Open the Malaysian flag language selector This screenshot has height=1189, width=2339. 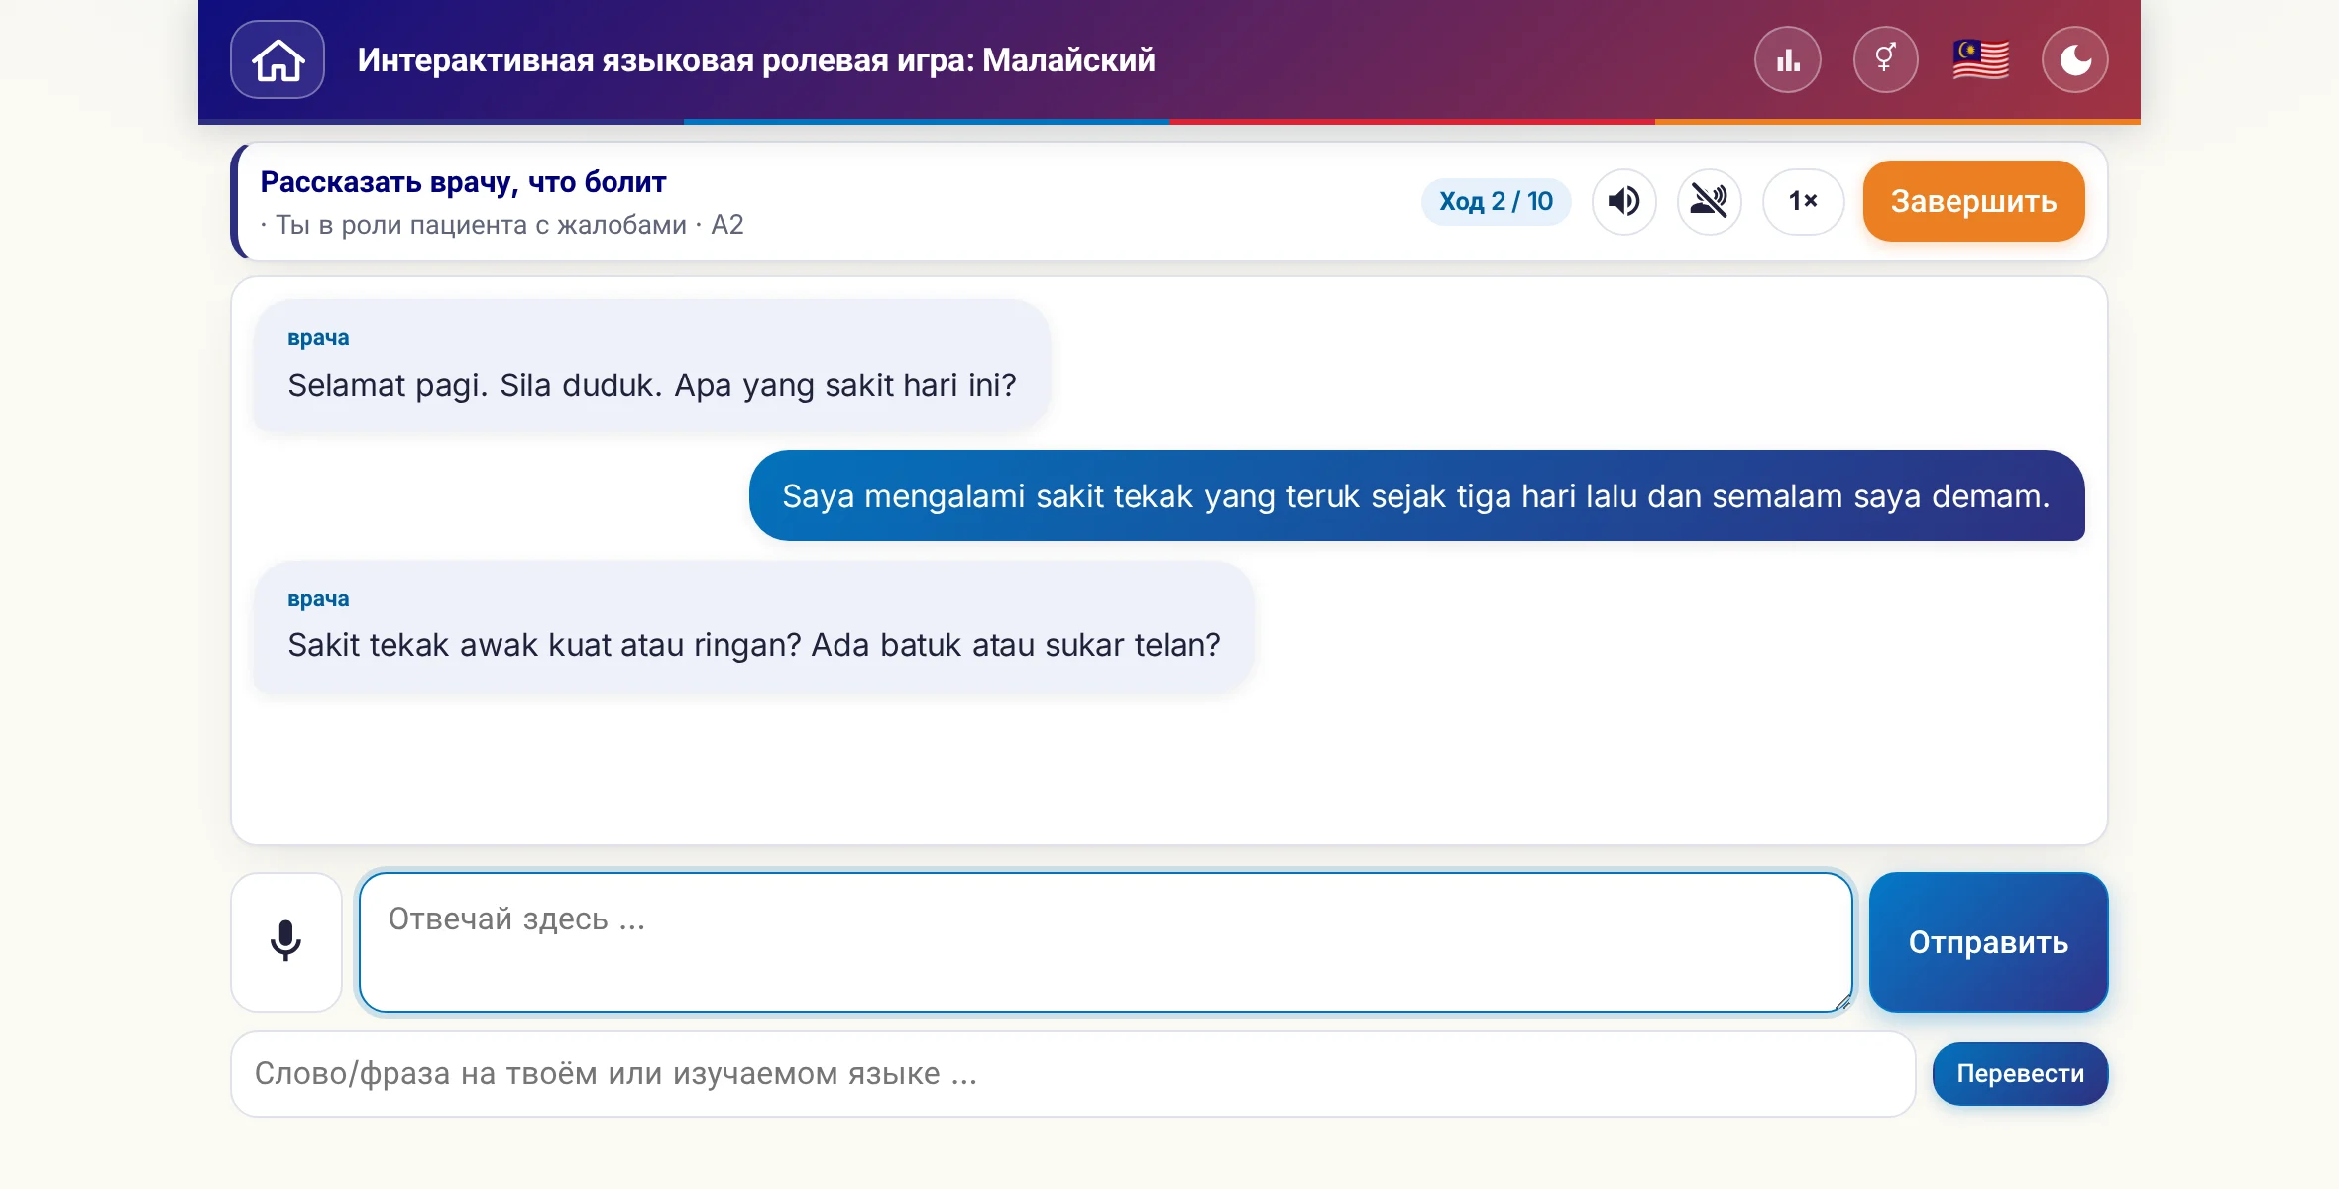pyautogui.click(x=1981, y=59)
